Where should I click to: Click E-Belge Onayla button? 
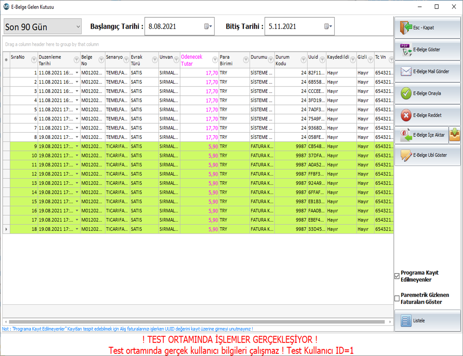[x=428, y=93]
